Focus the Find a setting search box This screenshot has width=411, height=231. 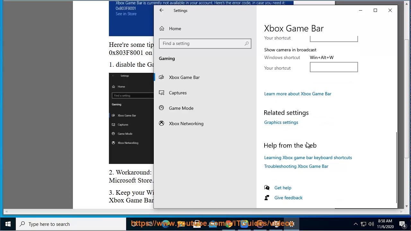[205, 44]
